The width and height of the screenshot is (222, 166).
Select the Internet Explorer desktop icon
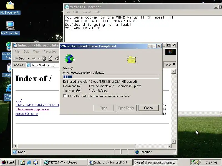pos(8,92)
